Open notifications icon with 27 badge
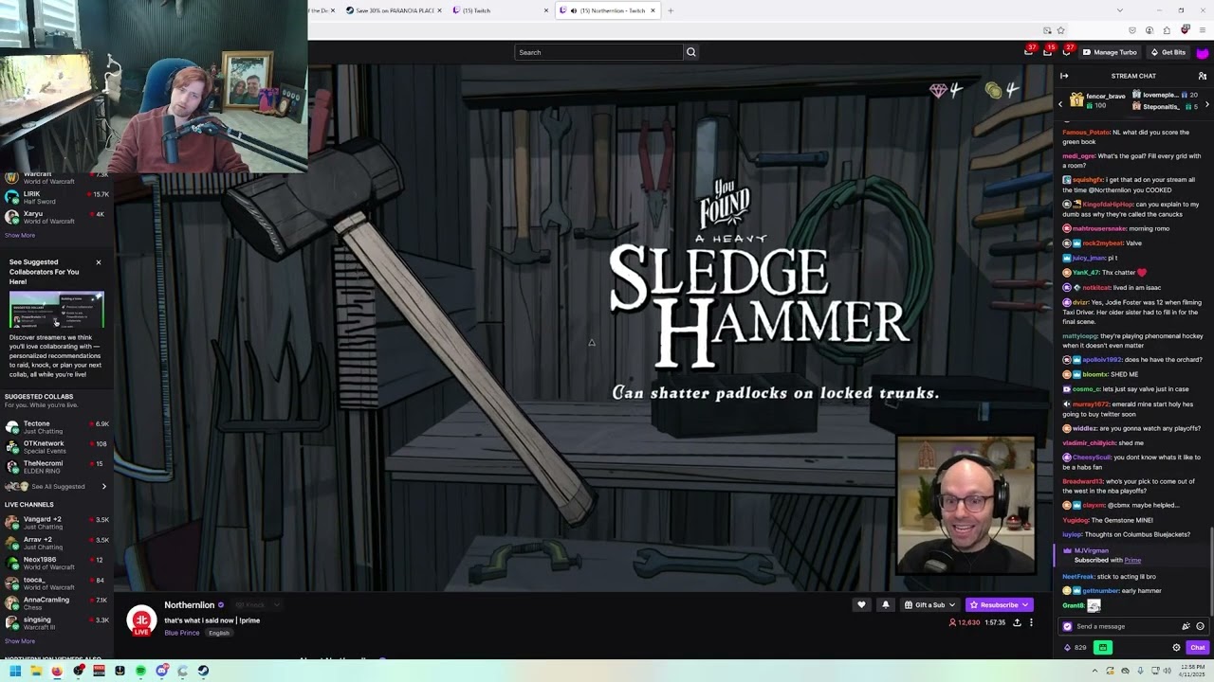The height and width of the screenshot is (682, 1214). (1067, 52)
